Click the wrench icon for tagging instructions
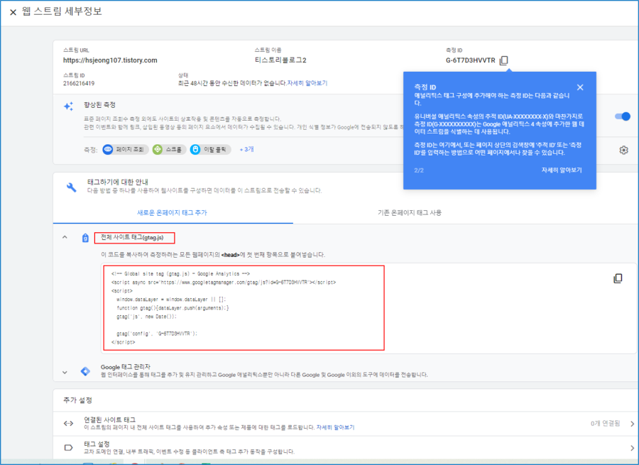Screen dimensions: 639x465 tap(71, 187)
